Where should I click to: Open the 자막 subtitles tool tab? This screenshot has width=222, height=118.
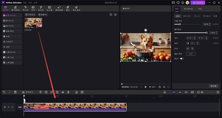pyautogui.click(x=33, y=9)
